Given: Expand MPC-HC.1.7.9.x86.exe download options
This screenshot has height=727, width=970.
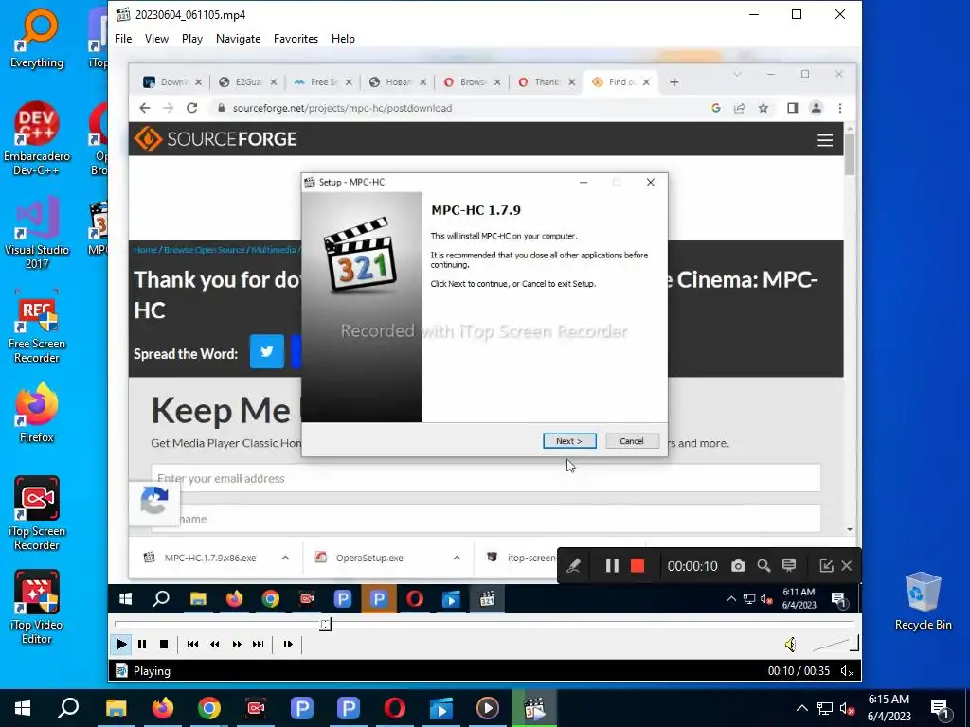Looking at the screenshot, I should pyautogui.click(x=285, y=557).
